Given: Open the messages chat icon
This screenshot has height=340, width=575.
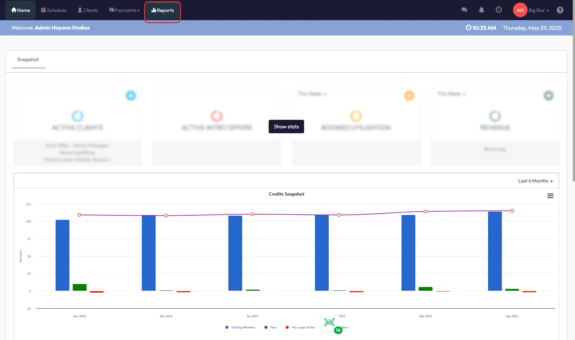Looking at the screenshot, I should 464,10.
